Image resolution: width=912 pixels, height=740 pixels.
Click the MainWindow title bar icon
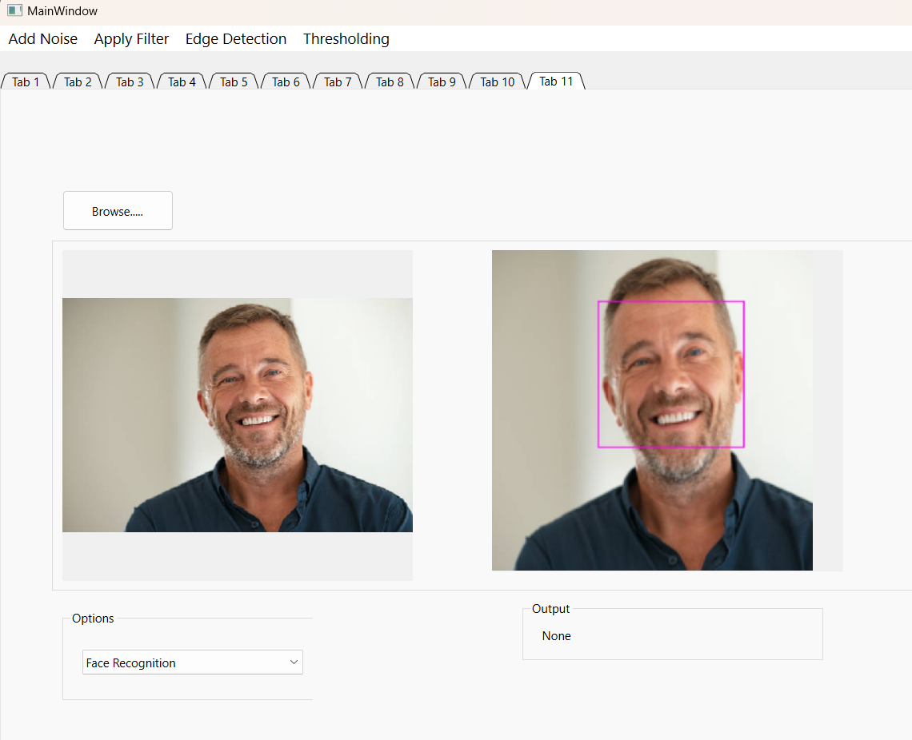tap(14, 10)
